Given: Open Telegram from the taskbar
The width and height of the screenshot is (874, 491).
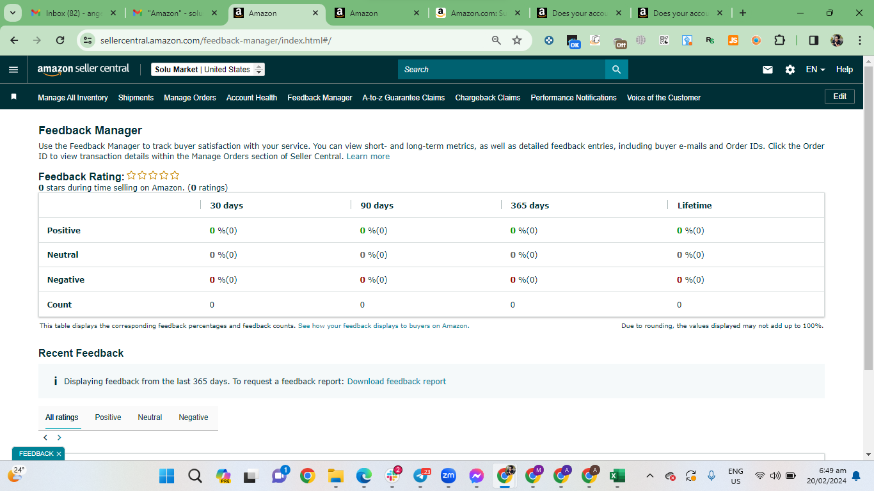Looking at the screenshot, I should coord(420,476).
